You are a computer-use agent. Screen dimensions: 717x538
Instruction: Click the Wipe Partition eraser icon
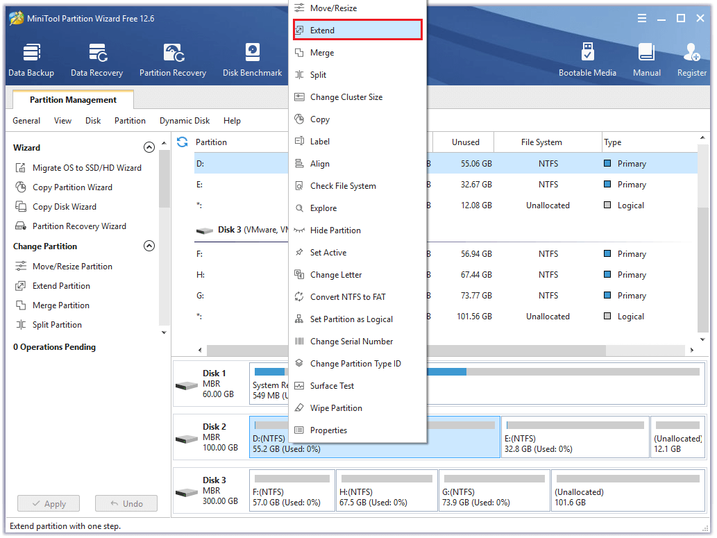(x=300, y=407)
